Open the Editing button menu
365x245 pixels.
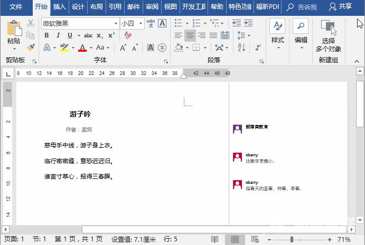[x=301, y=33]
